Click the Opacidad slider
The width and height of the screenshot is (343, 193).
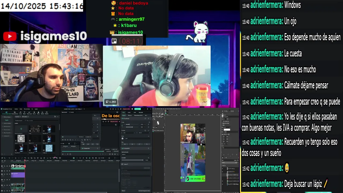132,160
